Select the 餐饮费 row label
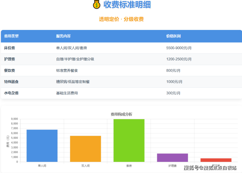Image resolution: width=242 pixels, height=173 pixels. point(9,70)
